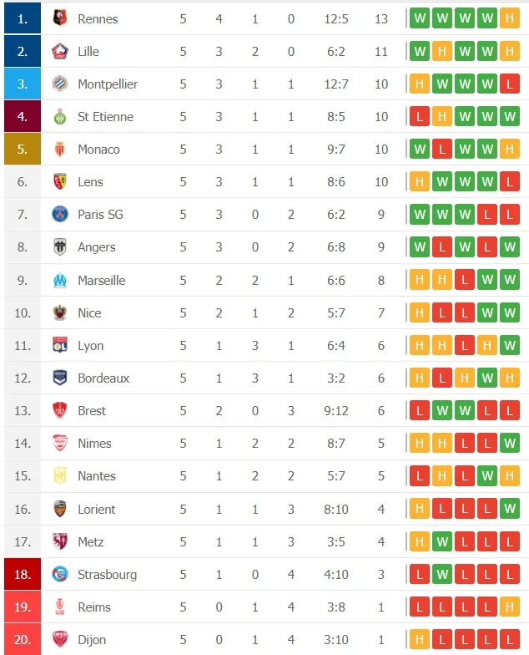Click the Lyon club crest icon
This screenshot has height=655, width=529.
(x=59, y=345)
